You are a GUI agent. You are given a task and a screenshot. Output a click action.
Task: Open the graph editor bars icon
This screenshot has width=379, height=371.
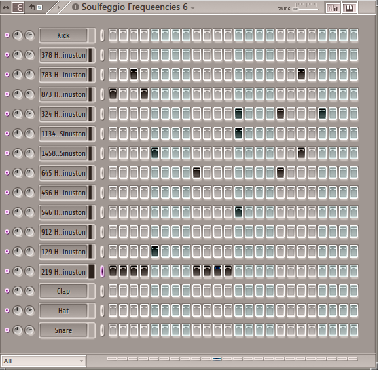pos(333,9)
